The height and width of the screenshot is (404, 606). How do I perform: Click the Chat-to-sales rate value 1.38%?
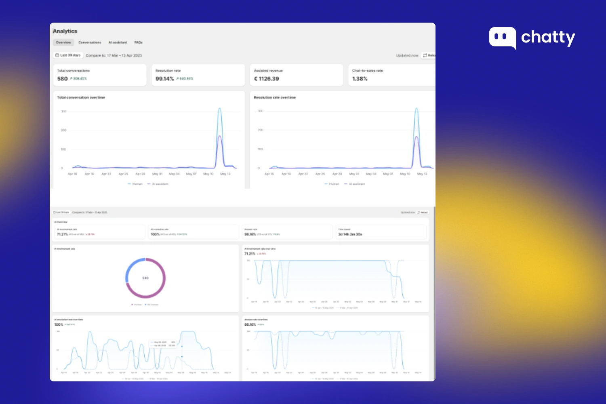click(x=360, y=79)
